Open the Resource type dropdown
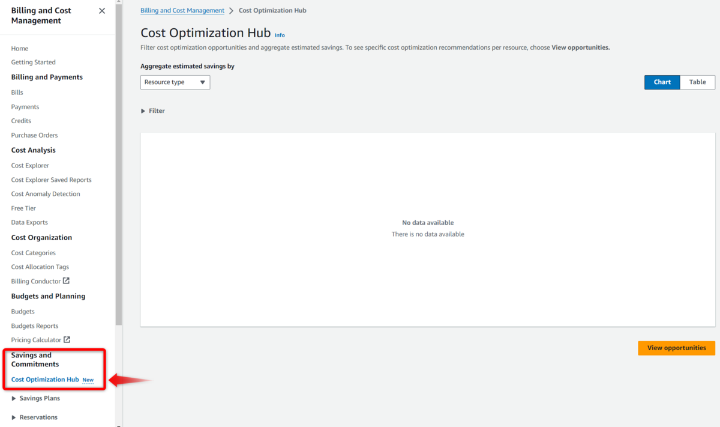Viewport: 720px width, 427px height. coord(175,82)
